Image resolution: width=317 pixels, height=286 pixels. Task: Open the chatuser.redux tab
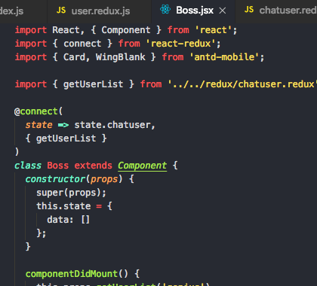[x=276, y=11]
